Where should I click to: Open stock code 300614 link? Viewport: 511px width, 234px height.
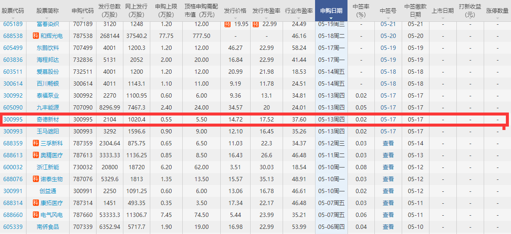coord(13,84)
